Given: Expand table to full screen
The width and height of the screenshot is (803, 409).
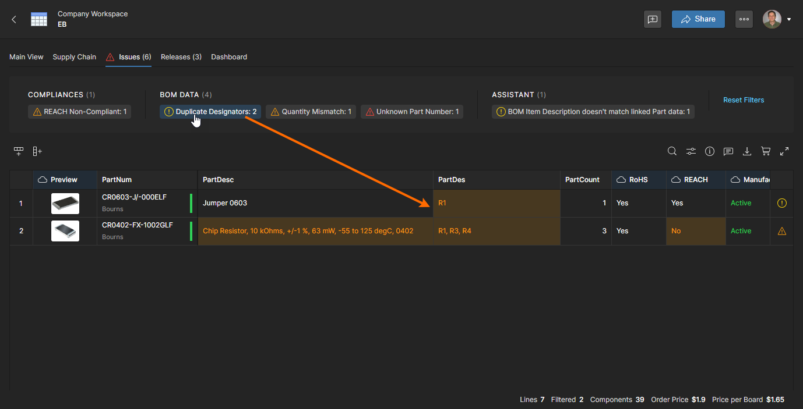Looking at the screenshot, I should 784,151.
